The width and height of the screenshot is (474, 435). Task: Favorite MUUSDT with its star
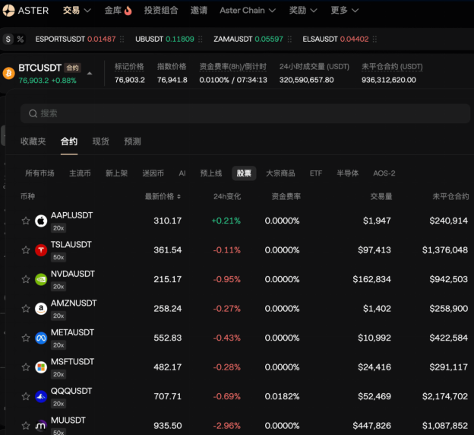pyautogui.click(x=26, y=426)
